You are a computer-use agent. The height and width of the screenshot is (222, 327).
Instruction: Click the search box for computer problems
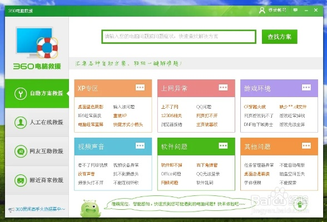pyautogui.click(x=179, y=37)
